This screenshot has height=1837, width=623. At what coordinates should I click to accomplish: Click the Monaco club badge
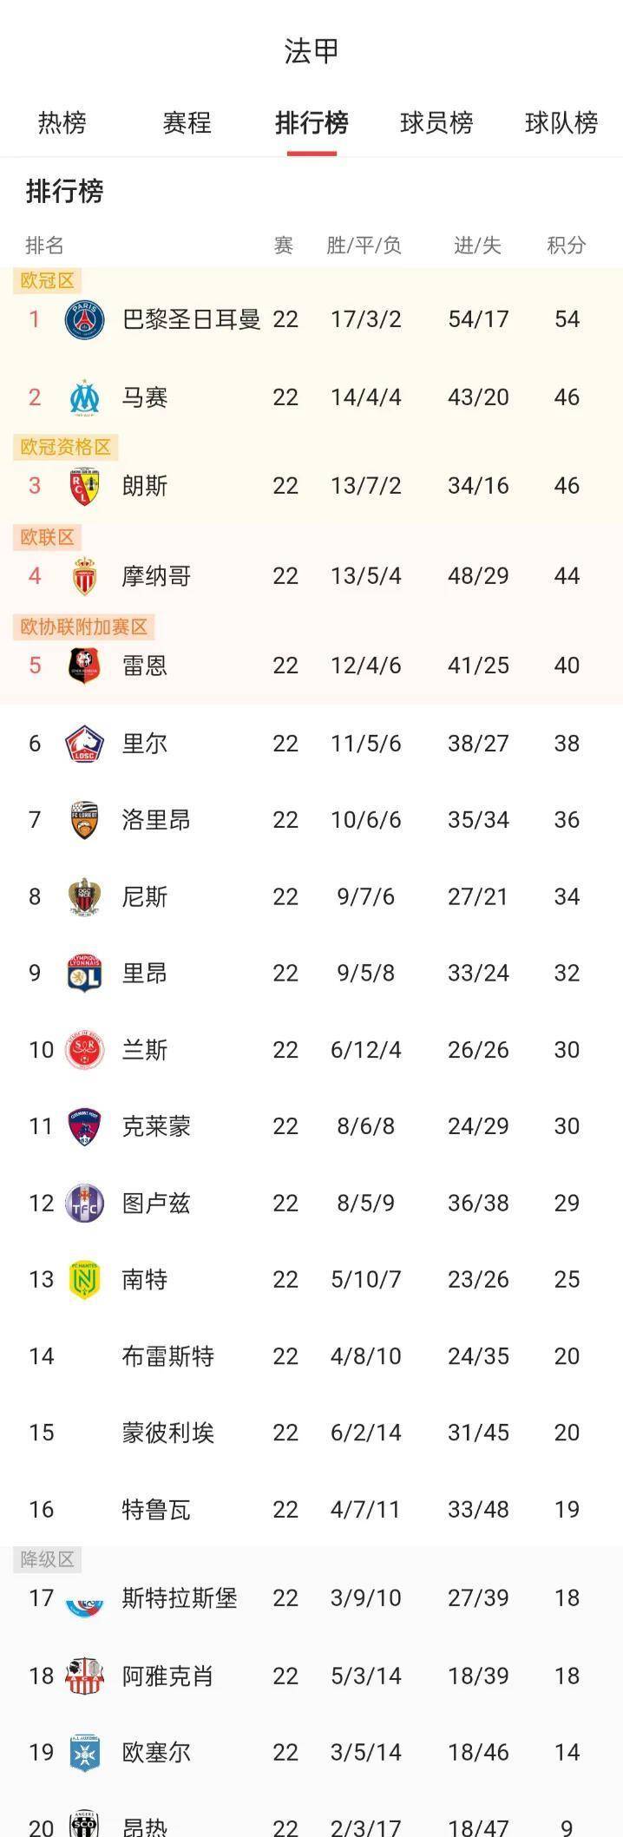[x=84, y=575]
